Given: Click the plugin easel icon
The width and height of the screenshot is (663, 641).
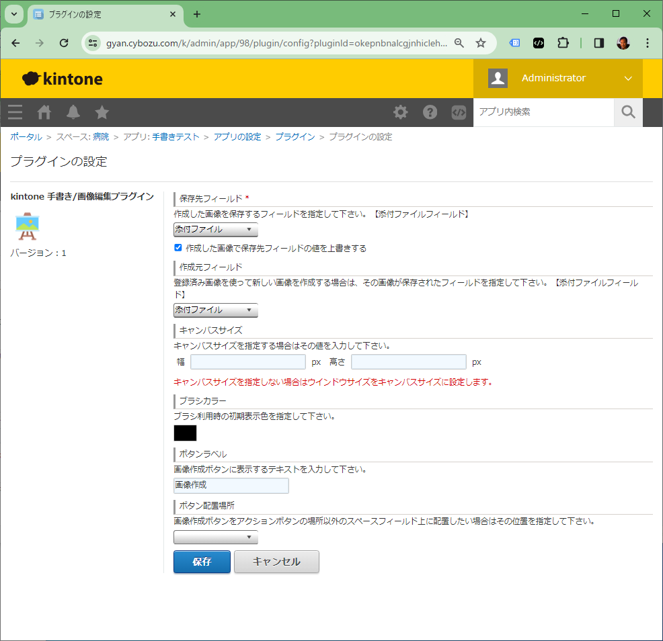Looking at the screenshot, I should (x=28, y=226).
